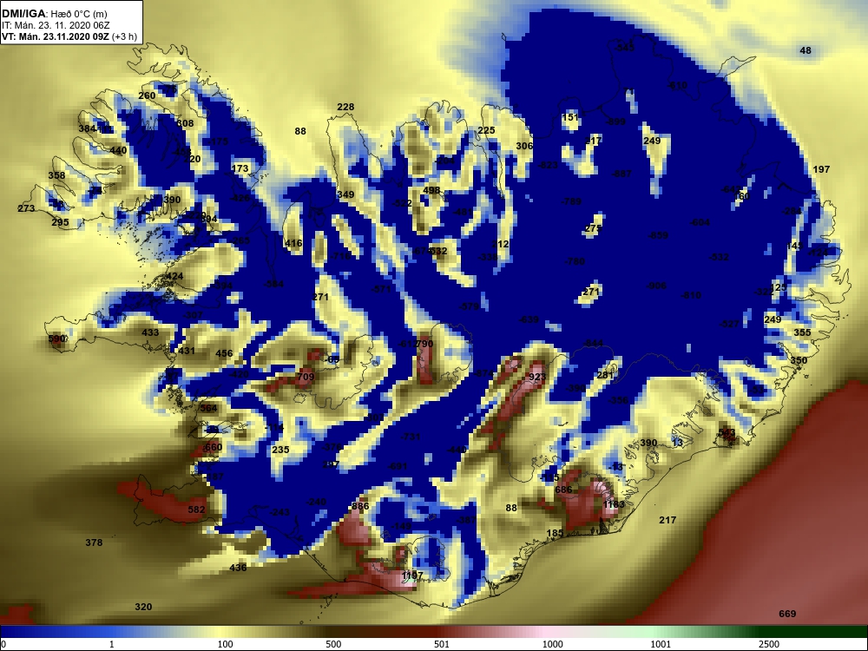Click the DMI/IGA Hæð 0°C (m) title
The width and height of the screenshot is (868, 651).
pos(55,13)
